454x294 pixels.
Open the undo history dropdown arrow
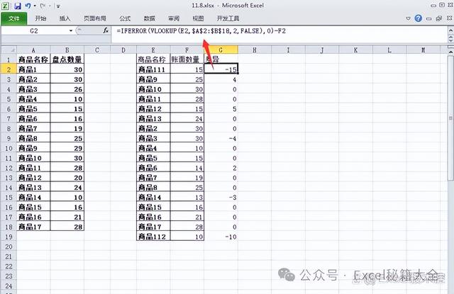click(35, 6)
